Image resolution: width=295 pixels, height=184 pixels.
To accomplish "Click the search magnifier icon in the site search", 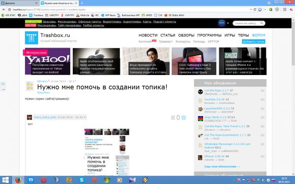I will pos(262,23).
